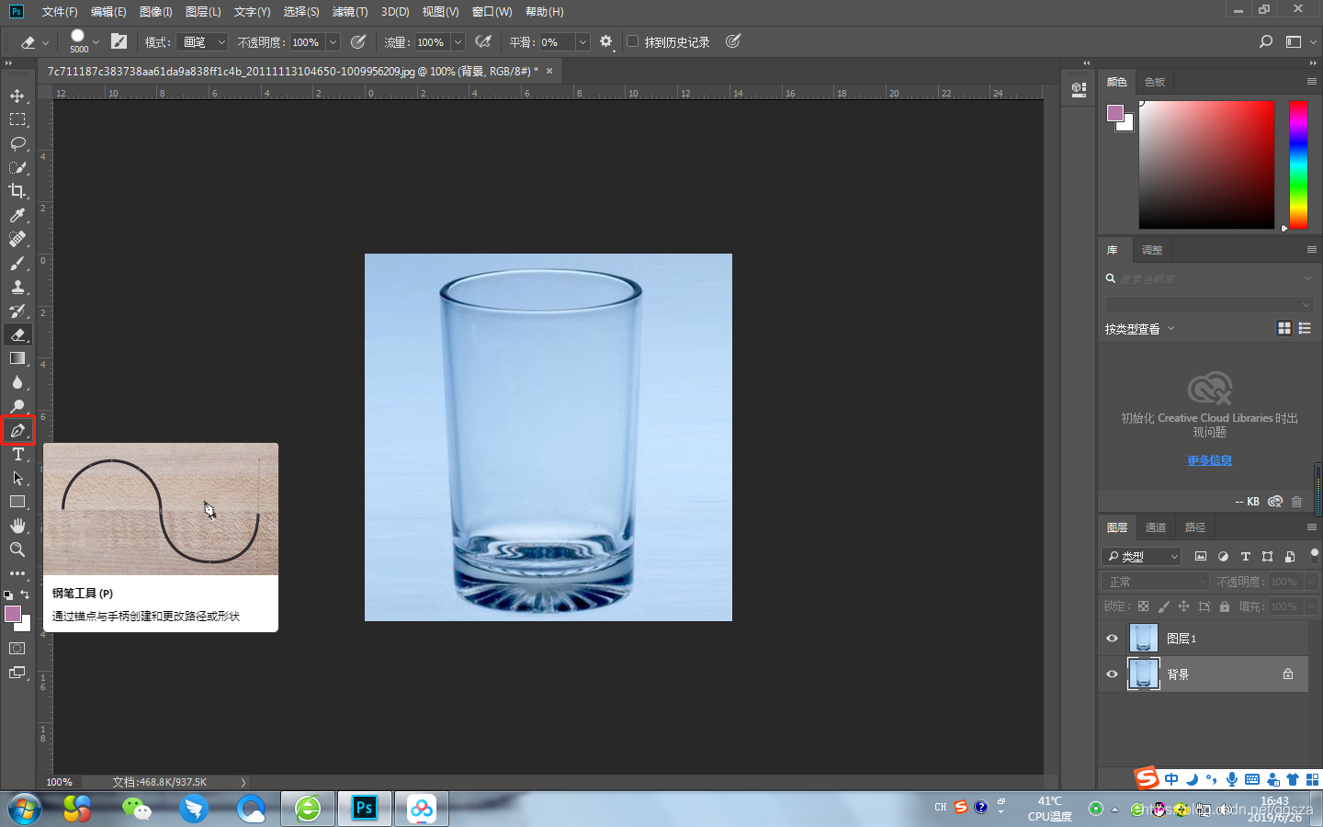
Task: Toggle layer filtering switch
Action: coord(1315,555)
